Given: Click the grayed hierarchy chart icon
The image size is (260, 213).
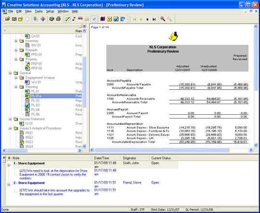Looking at the screenshot, I should pos(87,19).
